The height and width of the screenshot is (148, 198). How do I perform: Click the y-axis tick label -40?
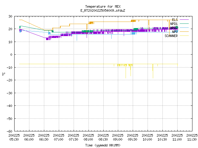pos(10,106)
